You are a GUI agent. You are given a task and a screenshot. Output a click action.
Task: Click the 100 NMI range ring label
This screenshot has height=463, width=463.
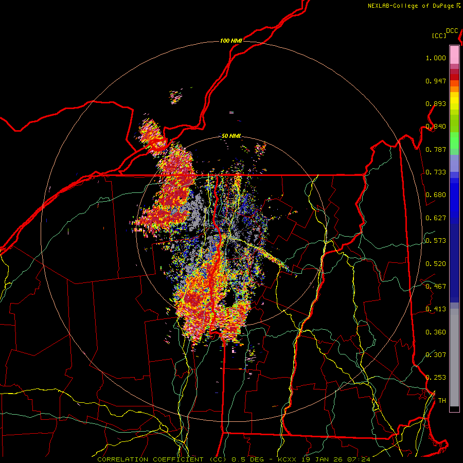pyautogui.click(x=231, y=41)
